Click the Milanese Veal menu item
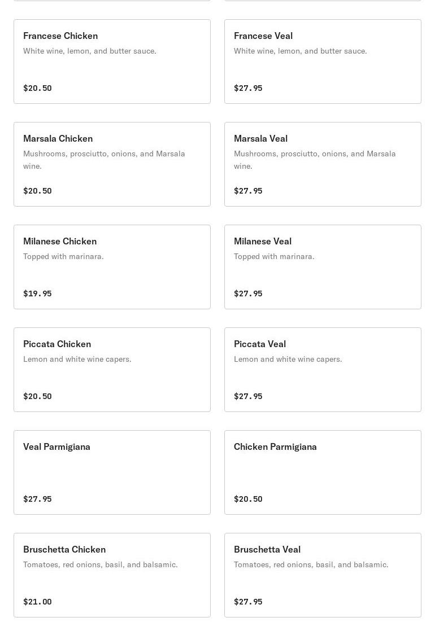The height and width of the screenshot is (622, 435). (x=323, y=267)
